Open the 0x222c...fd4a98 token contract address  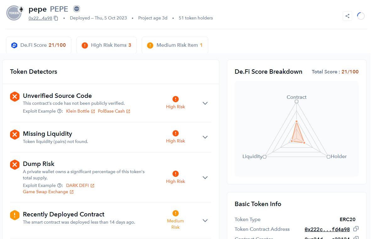point(327,229)
